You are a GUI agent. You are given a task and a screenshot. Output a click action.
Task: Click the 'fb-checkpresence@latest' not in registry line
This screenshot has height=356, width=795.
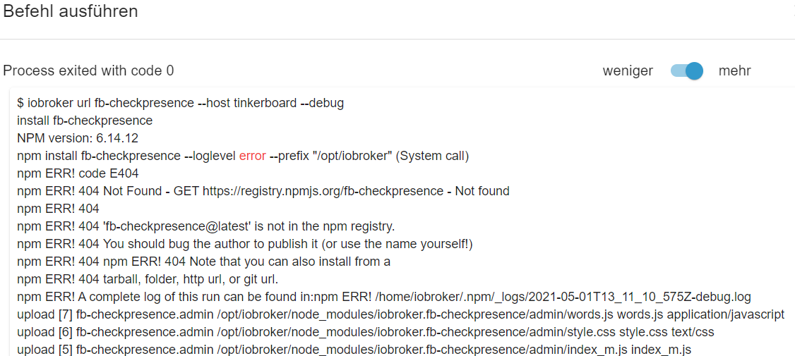coord(206,226)
